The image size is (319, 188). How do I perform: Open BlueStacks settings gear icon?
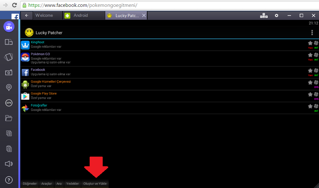(276, 16)
